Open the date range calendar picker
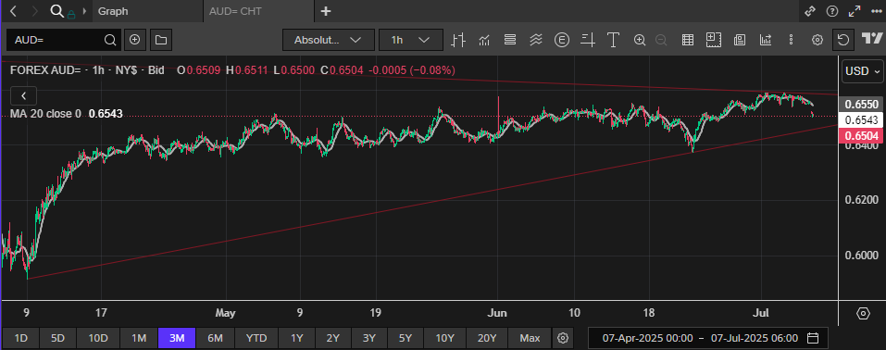This screenshot has height=350, width=886. (813, 338)
